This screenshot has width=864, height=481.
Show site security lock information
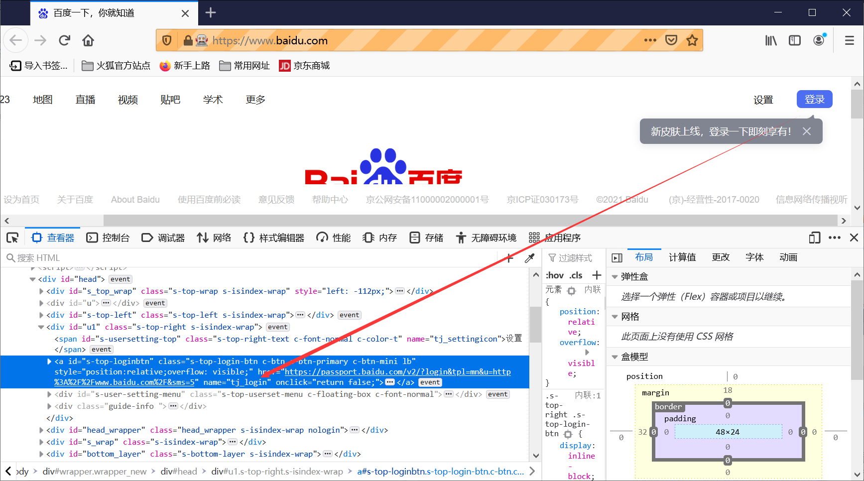point(188,40)
